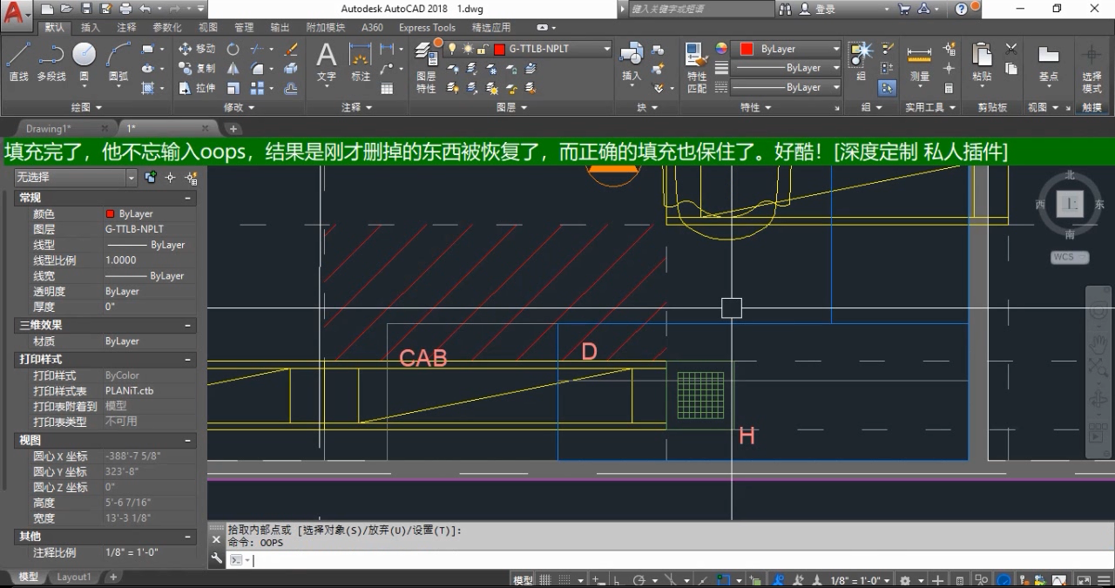The height and width of the screenshot is (588, 1115).
Task: Open annotation scale 1/8" = 1'-0" dropdown
Action: tap(861, 580)
